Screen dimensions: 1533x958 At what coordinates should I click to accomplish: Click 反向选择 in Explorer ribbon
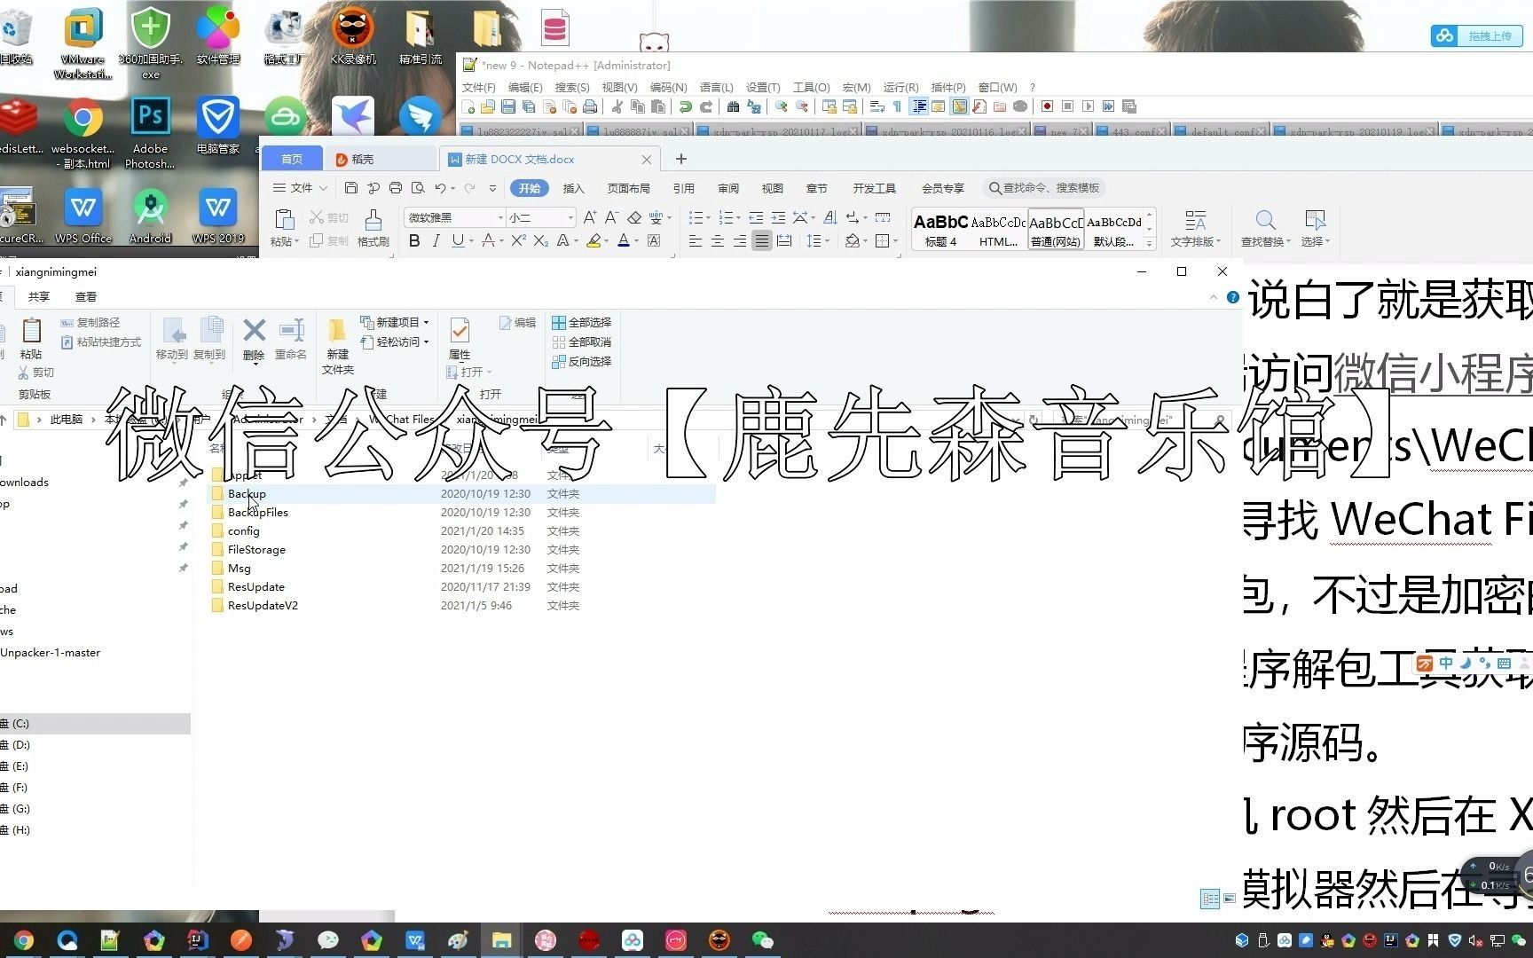point(582,361)
